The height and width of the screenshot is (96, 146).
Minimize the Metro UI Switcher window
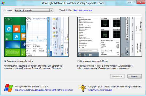click(129, 2)
